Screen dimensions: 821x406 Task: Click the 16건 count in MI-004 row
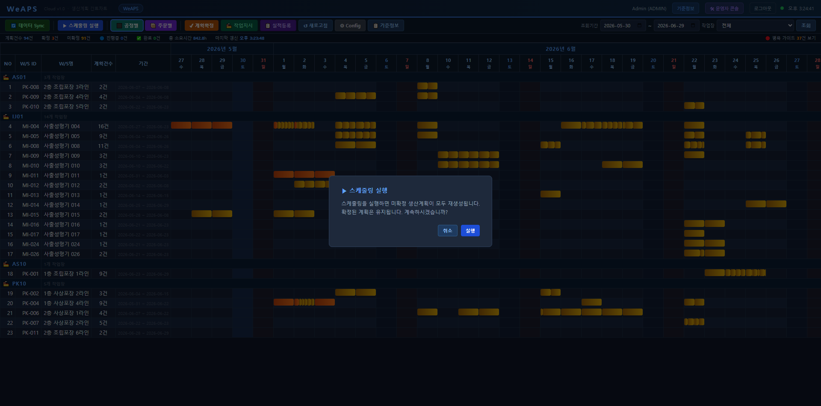coord(103,127)
